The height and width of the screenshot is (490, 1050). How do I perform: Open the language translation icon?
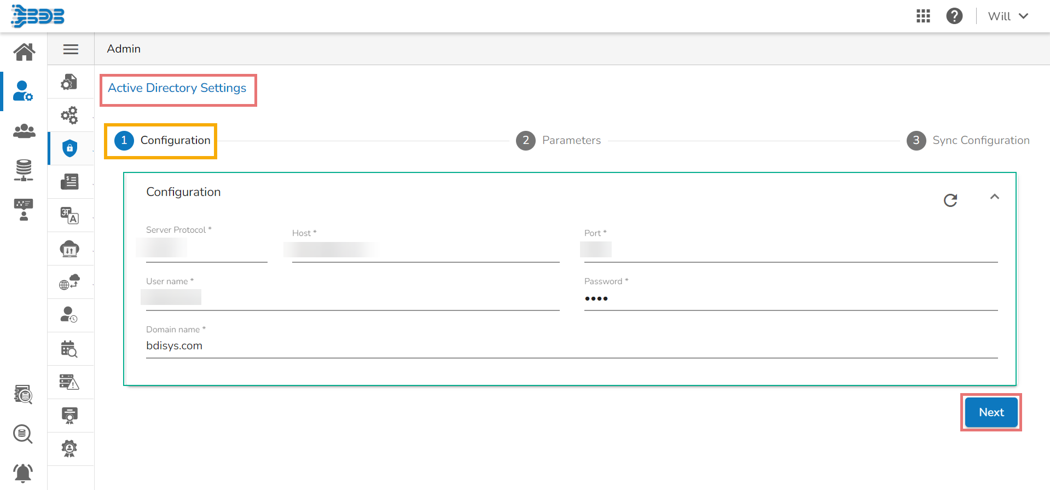point(69,215)
